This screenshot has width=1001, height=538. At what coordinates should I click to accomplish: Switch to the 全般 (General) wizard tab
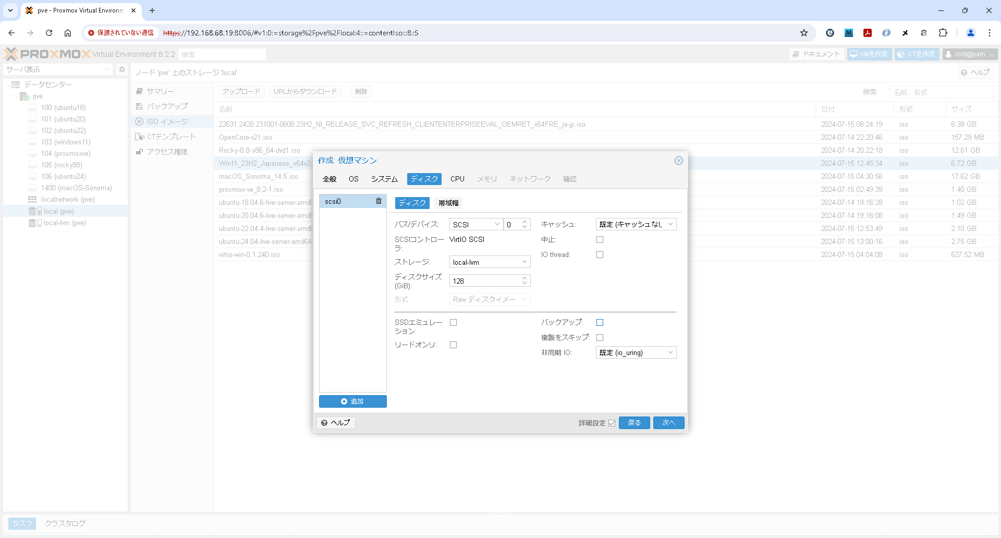329,179
